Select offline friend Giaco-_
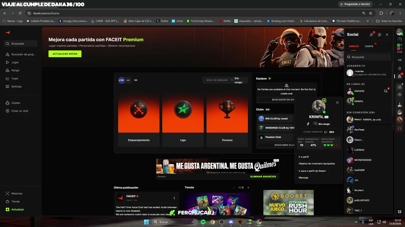Image resolution: width=405 pixels, height=227 pixels. [369, 140]
